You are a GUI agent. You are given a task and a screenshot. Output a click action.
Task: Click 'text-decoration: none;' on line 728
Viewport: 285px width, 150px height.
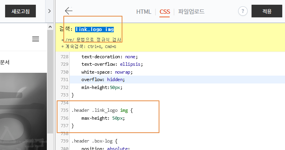click(x=109, y=57)
